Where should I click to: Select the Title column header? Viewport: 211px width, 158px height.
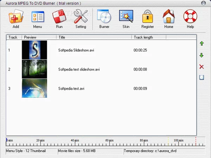coord(94,37)
